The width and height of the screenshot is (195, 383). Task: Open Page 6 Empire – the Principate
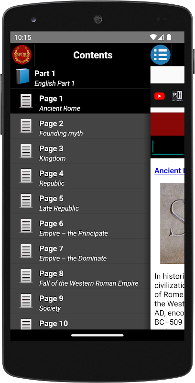tap(80, 226)
